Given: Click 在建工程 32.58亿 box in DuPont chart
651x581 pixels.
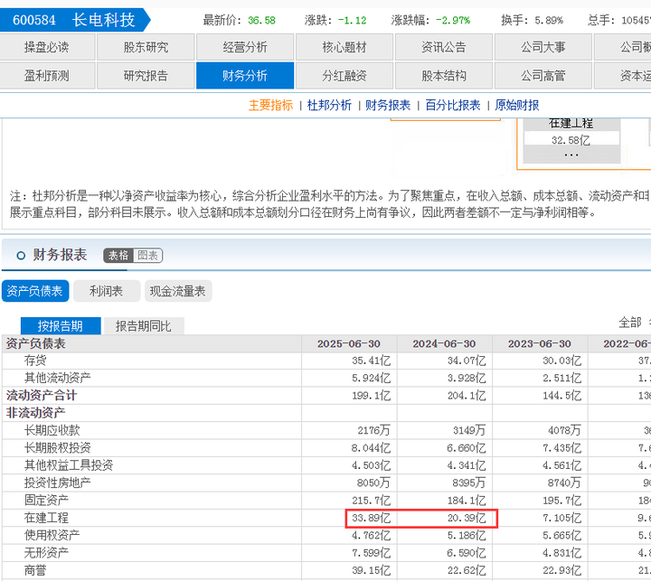Looking at the screenshot, I should [x=571, y=139].
